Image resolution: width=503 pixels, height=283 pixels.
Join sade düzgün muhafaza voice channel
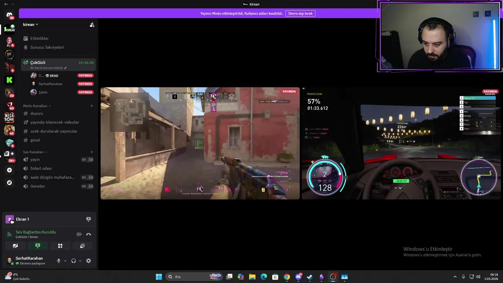(58, 177)
